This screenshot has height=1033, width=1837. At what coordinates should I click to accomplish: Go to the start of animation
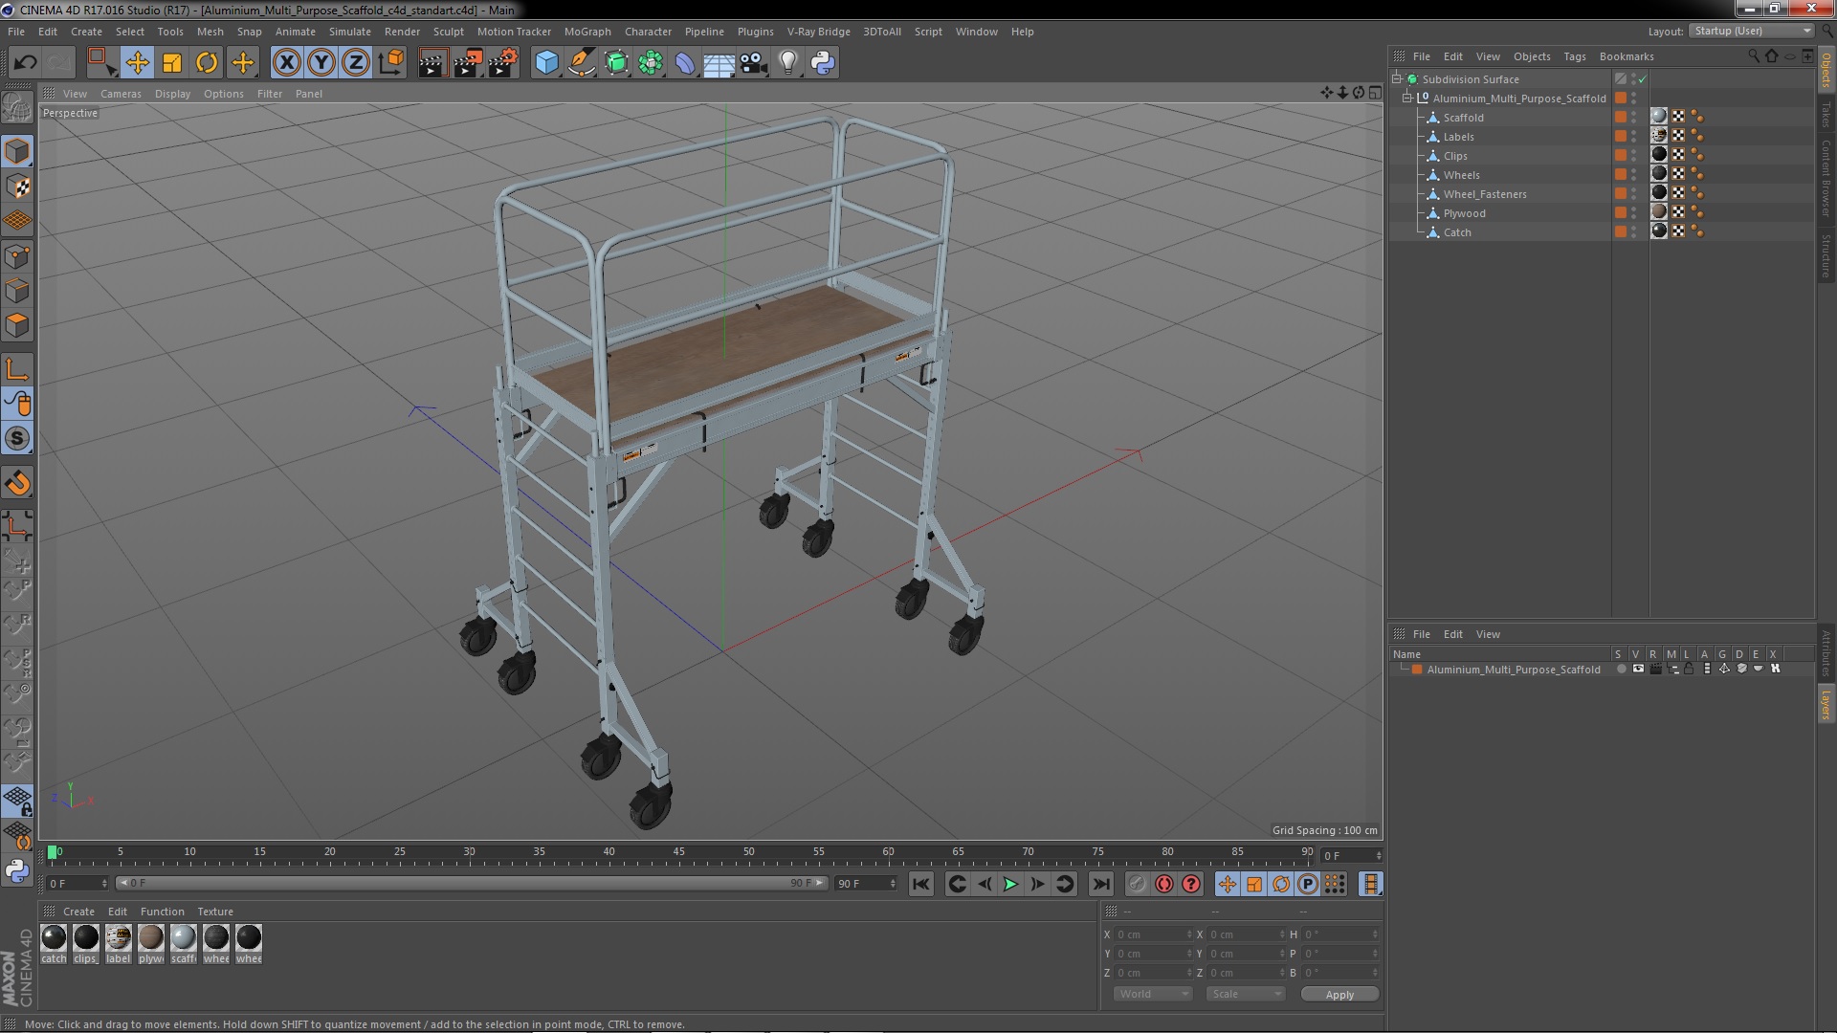tap(920, 885)
